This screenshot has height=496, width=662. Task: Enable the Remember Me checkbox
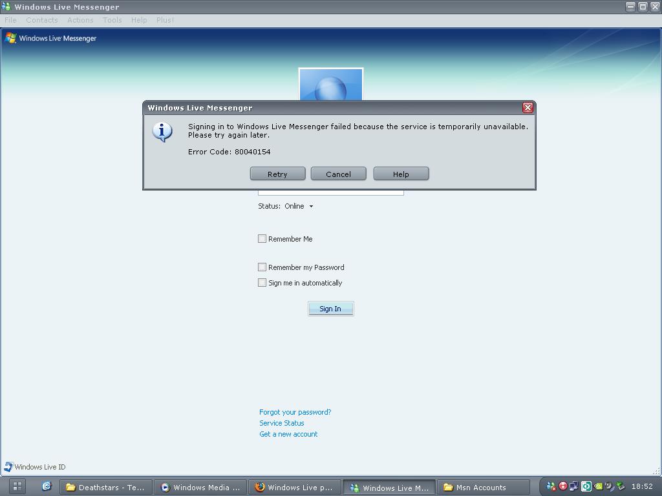tap(262, 238)
